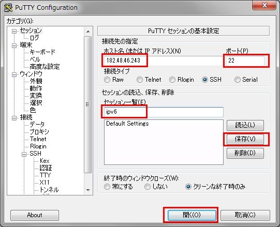
Task: Close the PuTTY Configuration window
Action: pyautogui.click(x=264, y=5)
